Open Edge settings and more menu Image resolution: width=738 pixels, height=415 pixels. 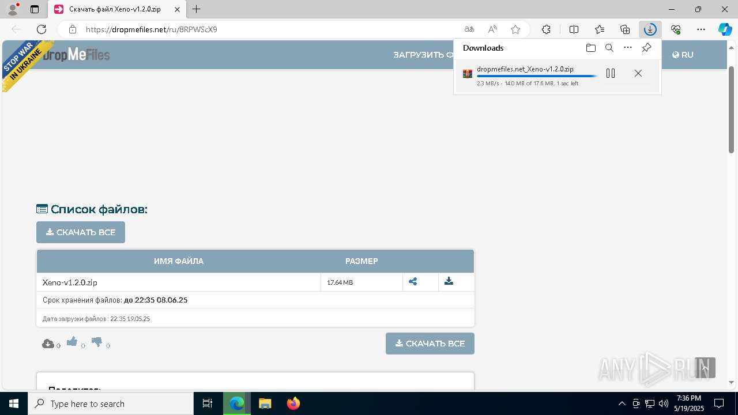[x=701, y=29]
